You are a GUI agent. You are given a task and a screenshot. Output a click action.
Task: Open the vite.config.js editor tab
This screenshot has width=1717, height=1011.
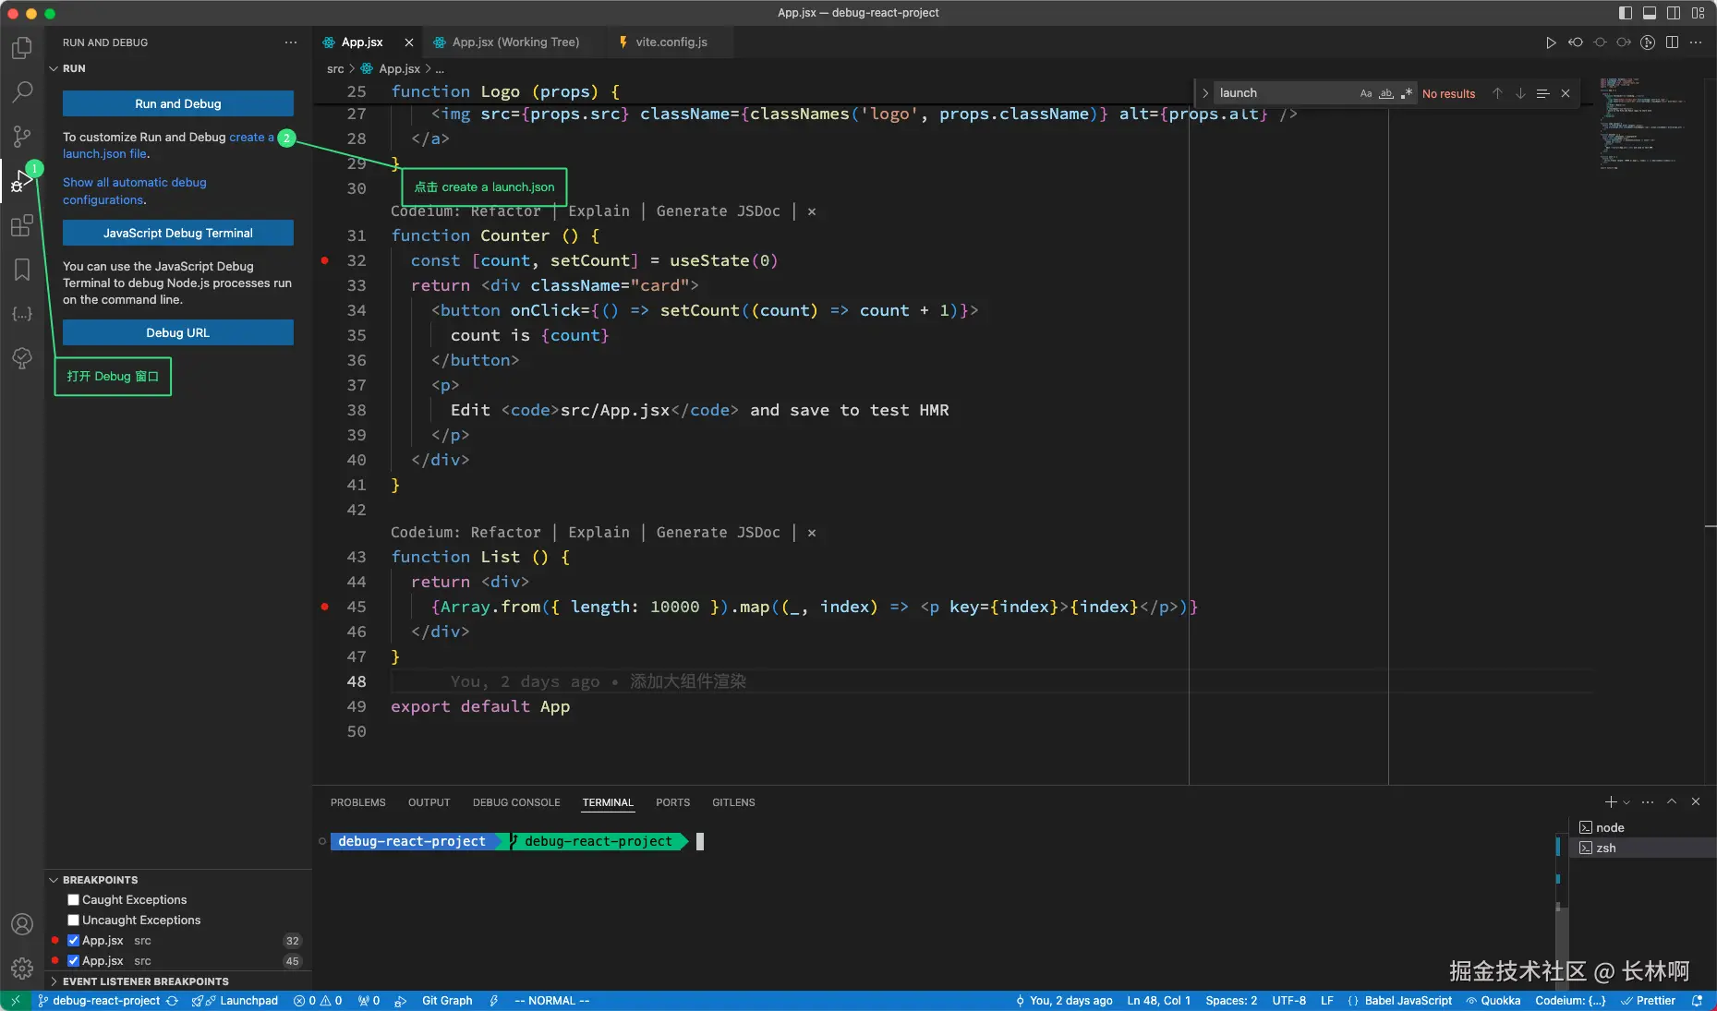point(671,42)
